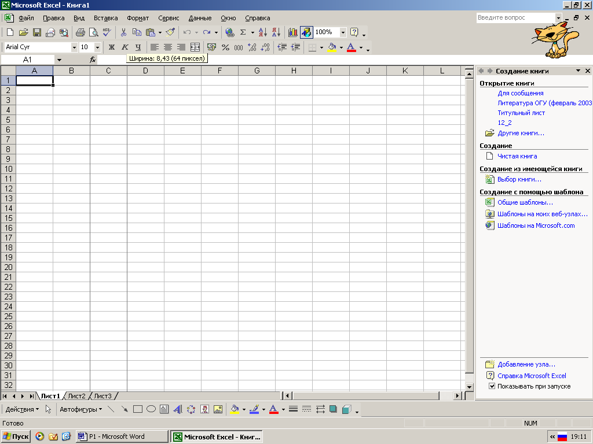Click the Merge and Center icon
The height and width of the screenshot is (444, 593).
195,47
